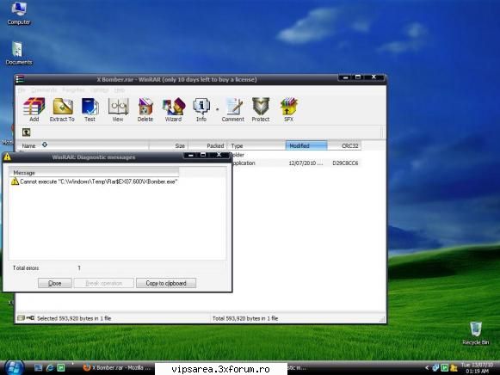500x375 pixels.
Task: Click the Message column header in diagnostics
Action: coord(94,173)
